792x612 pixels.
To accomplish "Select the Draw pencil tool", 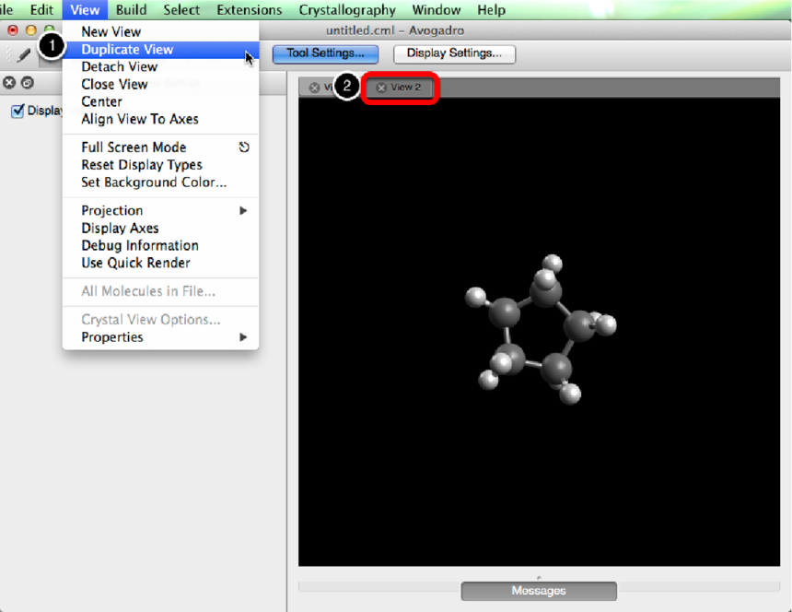I will (24, 54).
